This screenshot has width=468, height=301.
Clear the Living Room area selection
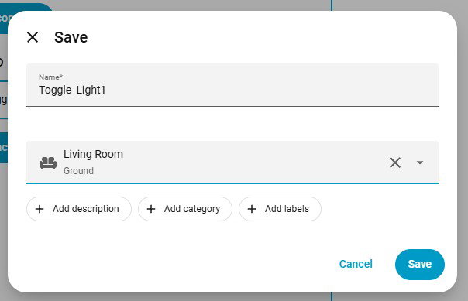pos(395,162)
